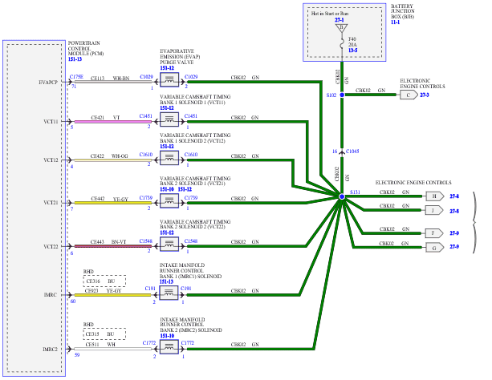Click the C1045 connector label
The width and height of the screenshot is (492, 380).
[352, 152]
